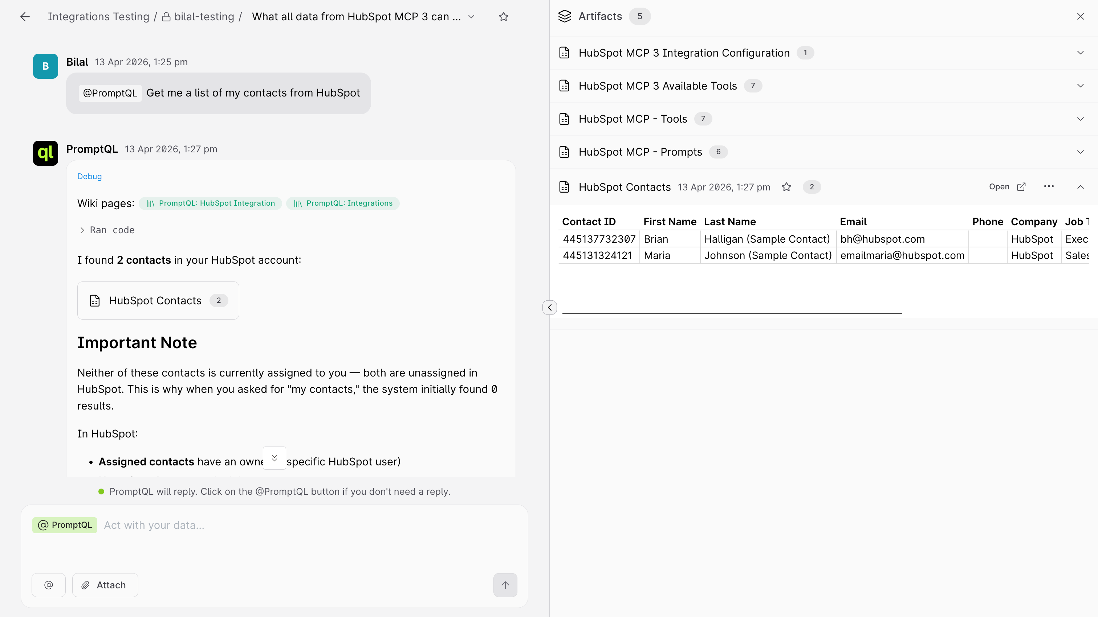Click HubSpot MCP - Prompts document icon
This screenshot has width=1098, height=617.
(x=564, y=152)
